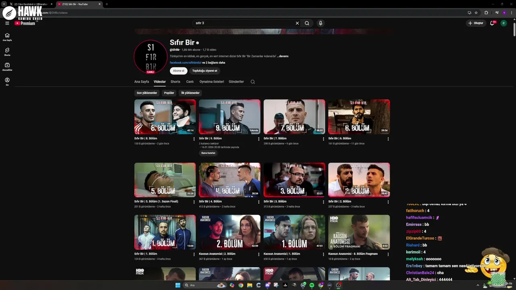Open video title 'Sıfır Bir | 6. Bölüm'

click(340, 138)
